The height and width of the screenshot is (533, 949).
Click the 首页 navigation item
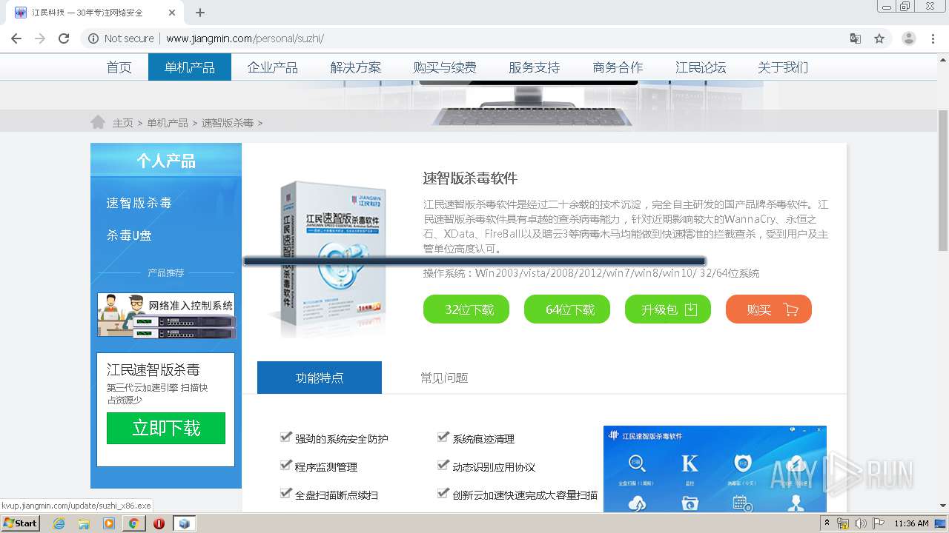[119, 67]
